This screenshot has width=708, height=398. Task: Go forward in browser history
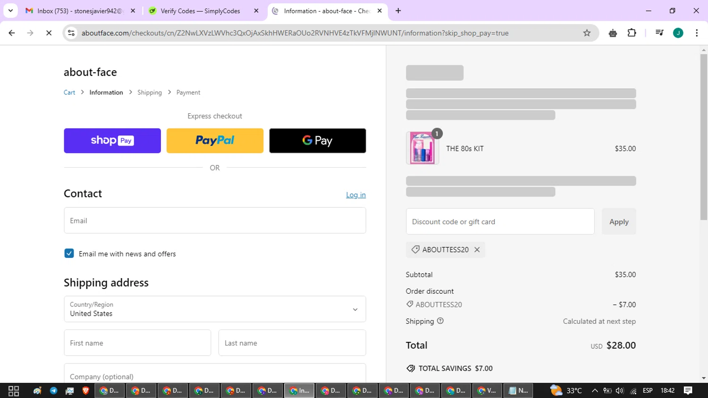pos(30,33)
